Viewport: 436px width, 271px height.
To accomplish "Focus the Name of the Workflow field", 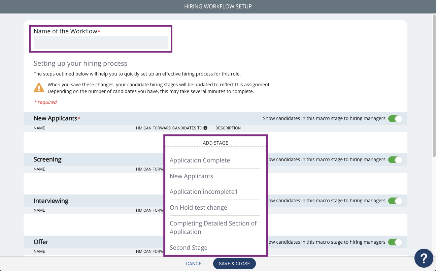I will [101, 42].
